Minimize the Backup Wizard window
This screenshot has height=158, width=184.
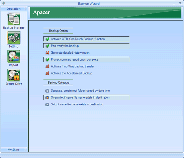click(x=174, y=4)
